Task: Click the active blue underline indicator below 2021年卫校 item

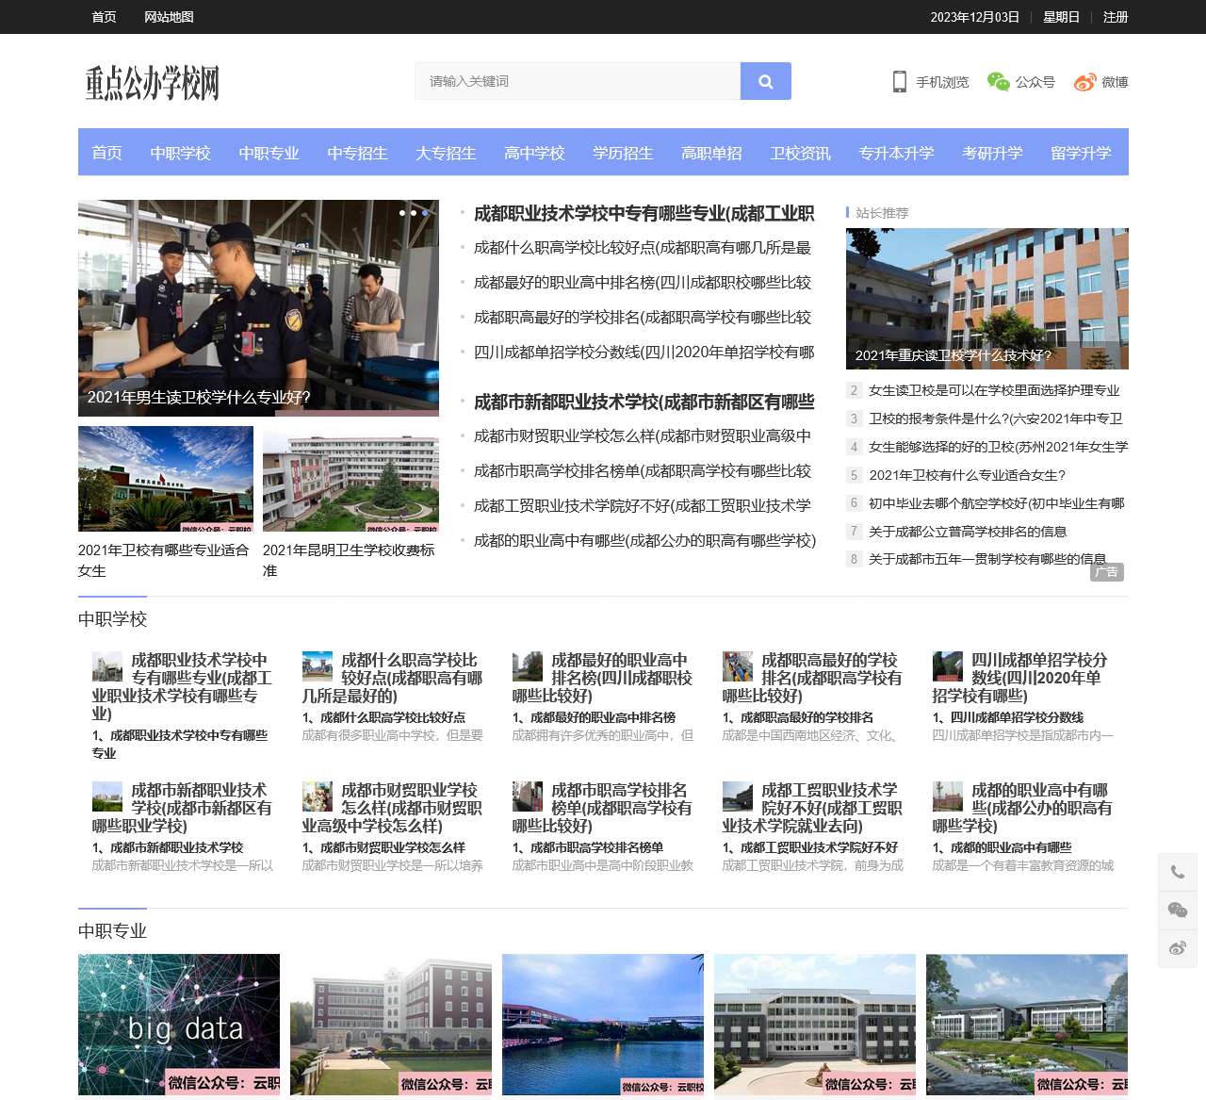Action: coord(112,594)
